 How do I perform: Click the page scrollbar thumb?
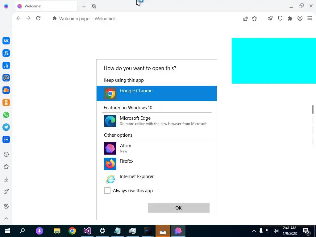tap(313, 109)
